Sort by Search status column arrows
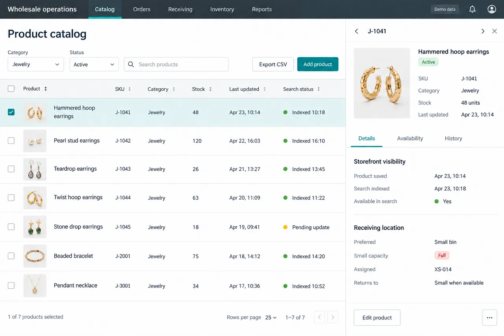Image resolution: width=504 pixels, height=336 pixels. pos(319,89)
